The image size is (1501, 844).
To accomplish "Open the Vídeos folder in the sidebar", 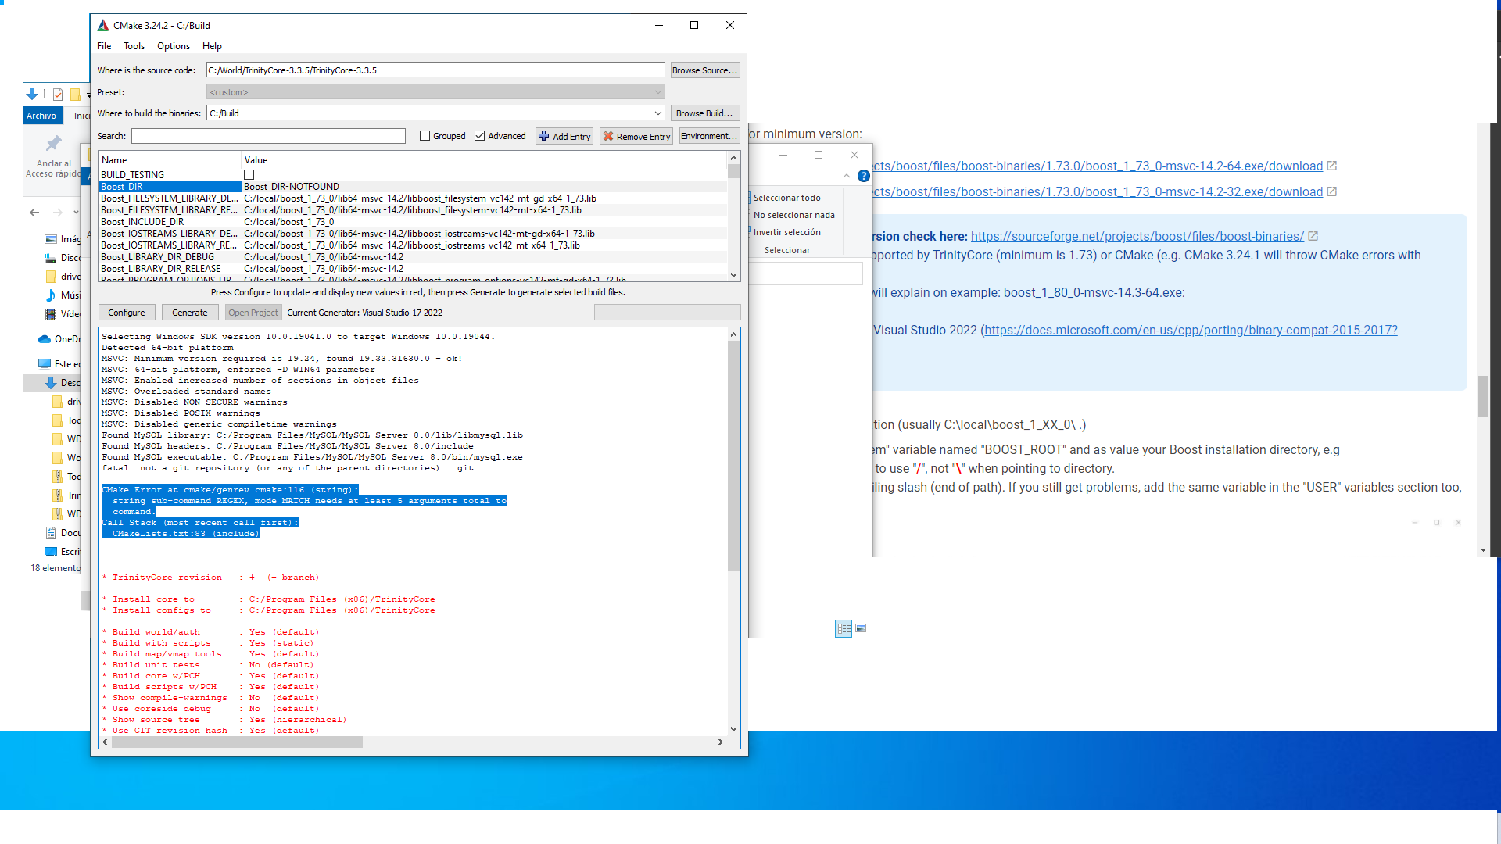I will 66,314.
